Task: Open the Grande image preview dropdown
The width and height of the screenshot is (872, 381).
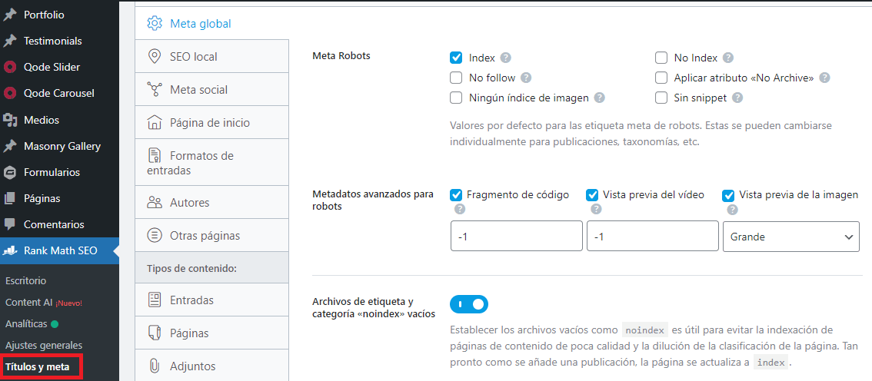Action: (790, 237)
